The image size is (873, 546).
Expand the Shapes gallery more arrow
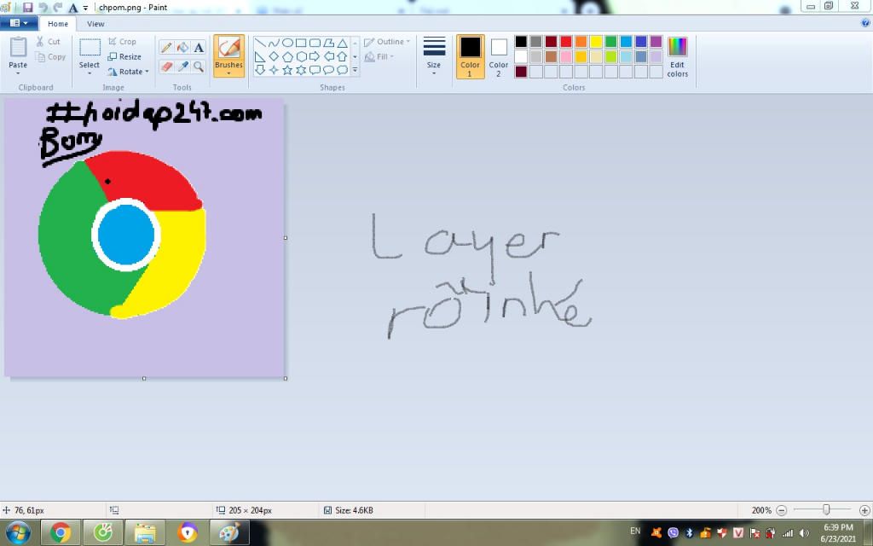[x=355, y=70]
